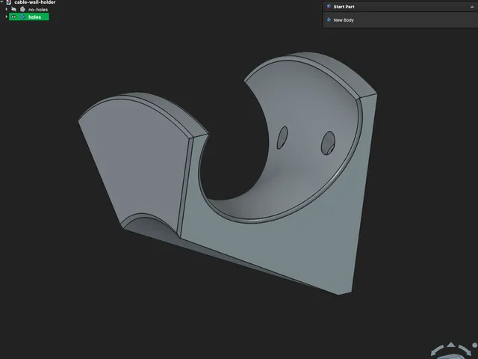Click the cable-wall-holder document icon
The height and width of the screenshot is (359, 478).
tap(9, 2)
